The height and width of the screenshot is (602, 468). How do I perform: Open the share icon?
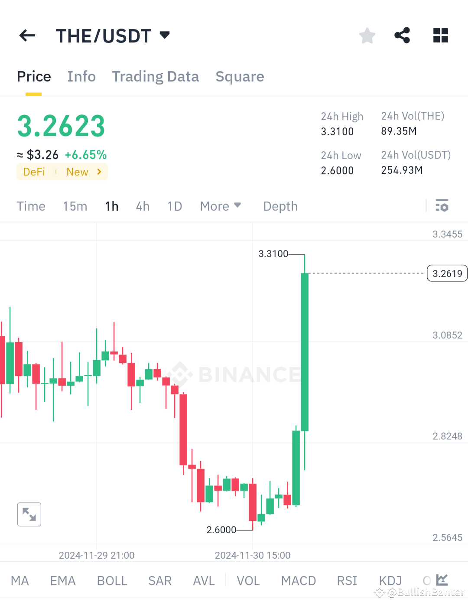point(402,36)
